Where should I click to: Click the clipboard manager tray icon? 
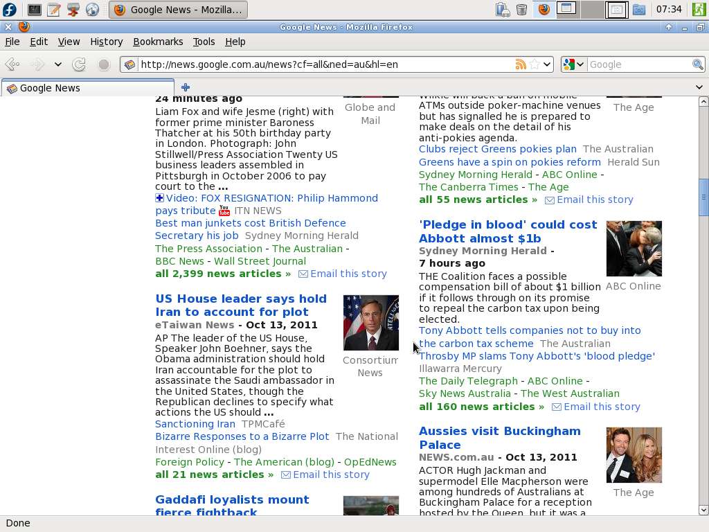coord(503,10)
